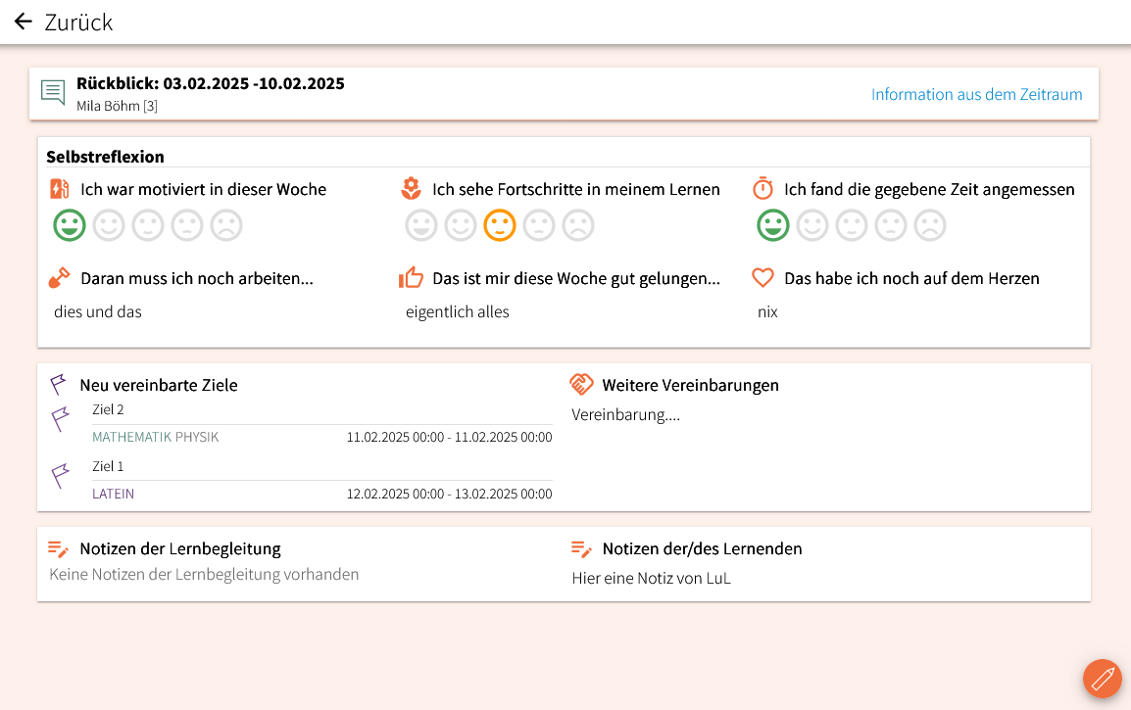1131x710 pixels.
Task: Click the 'dies und das' answer
Action: coord(98,312)
